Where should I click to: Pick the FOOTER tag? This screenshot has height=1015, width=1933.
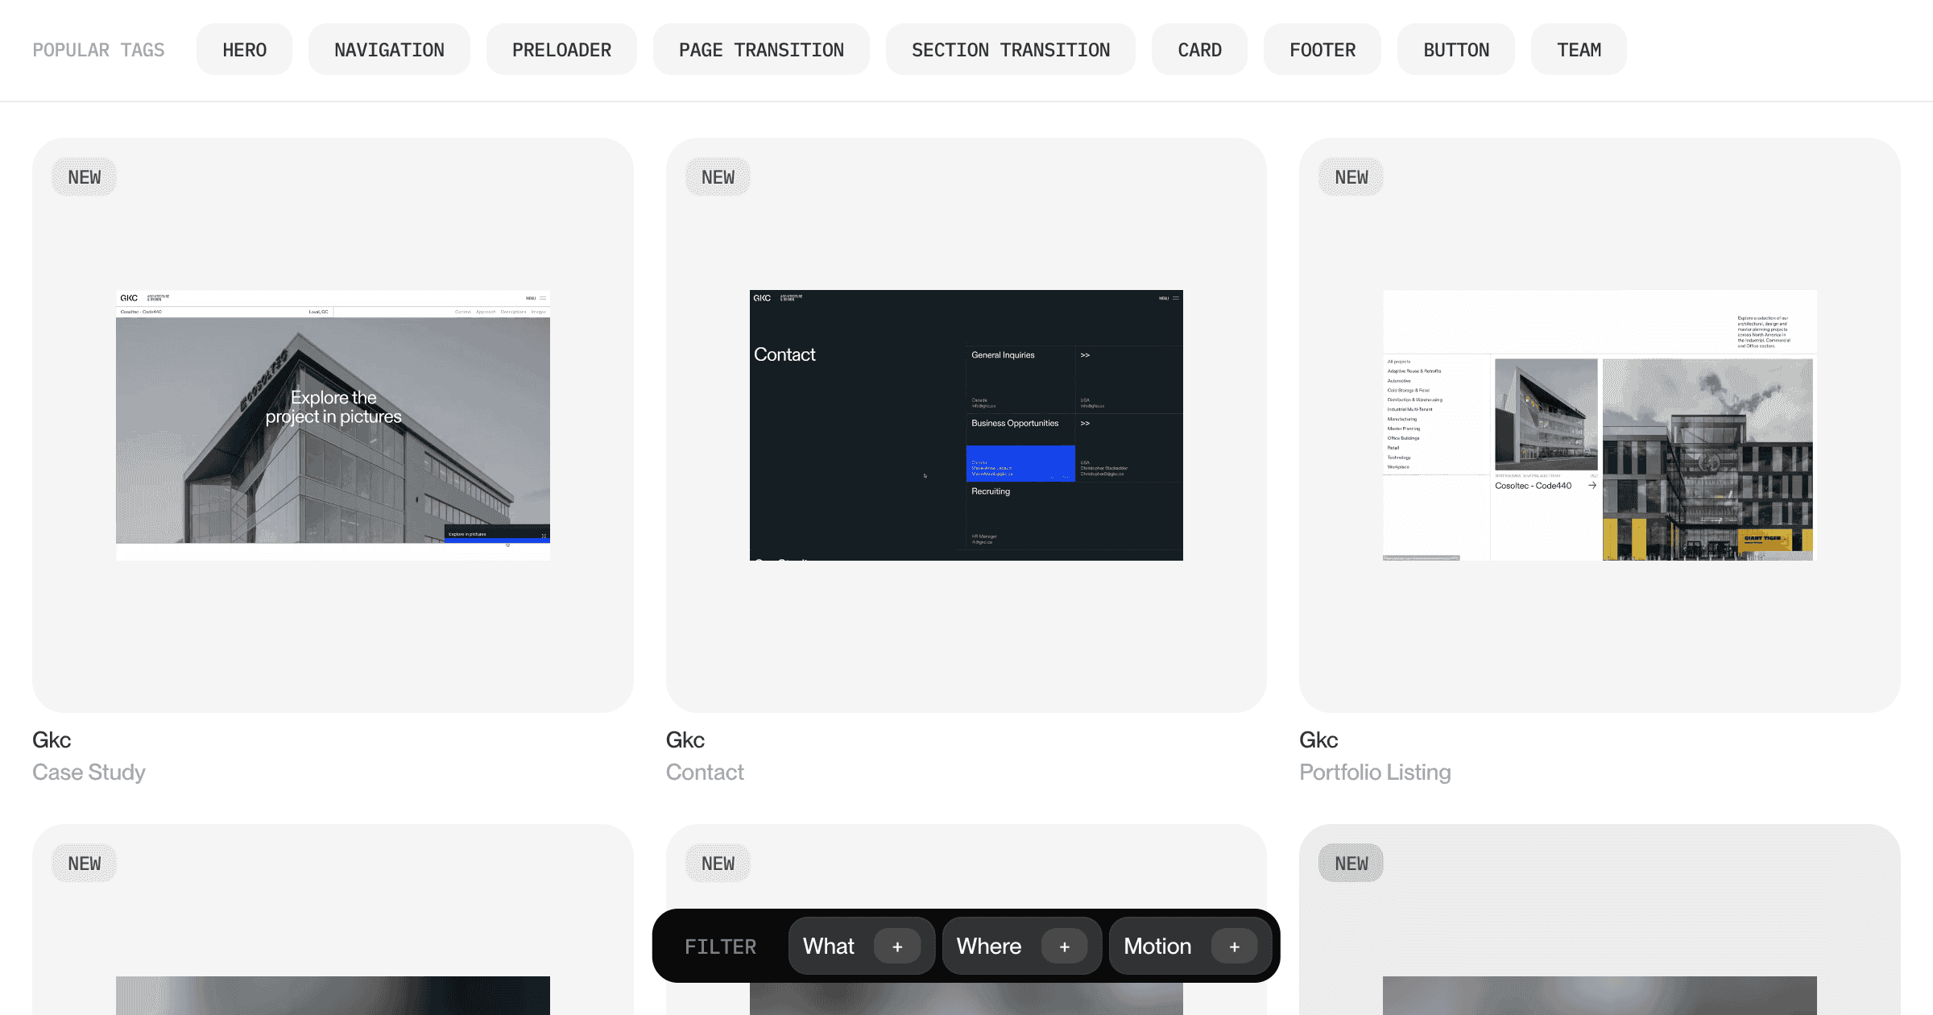coord(1322,50)
